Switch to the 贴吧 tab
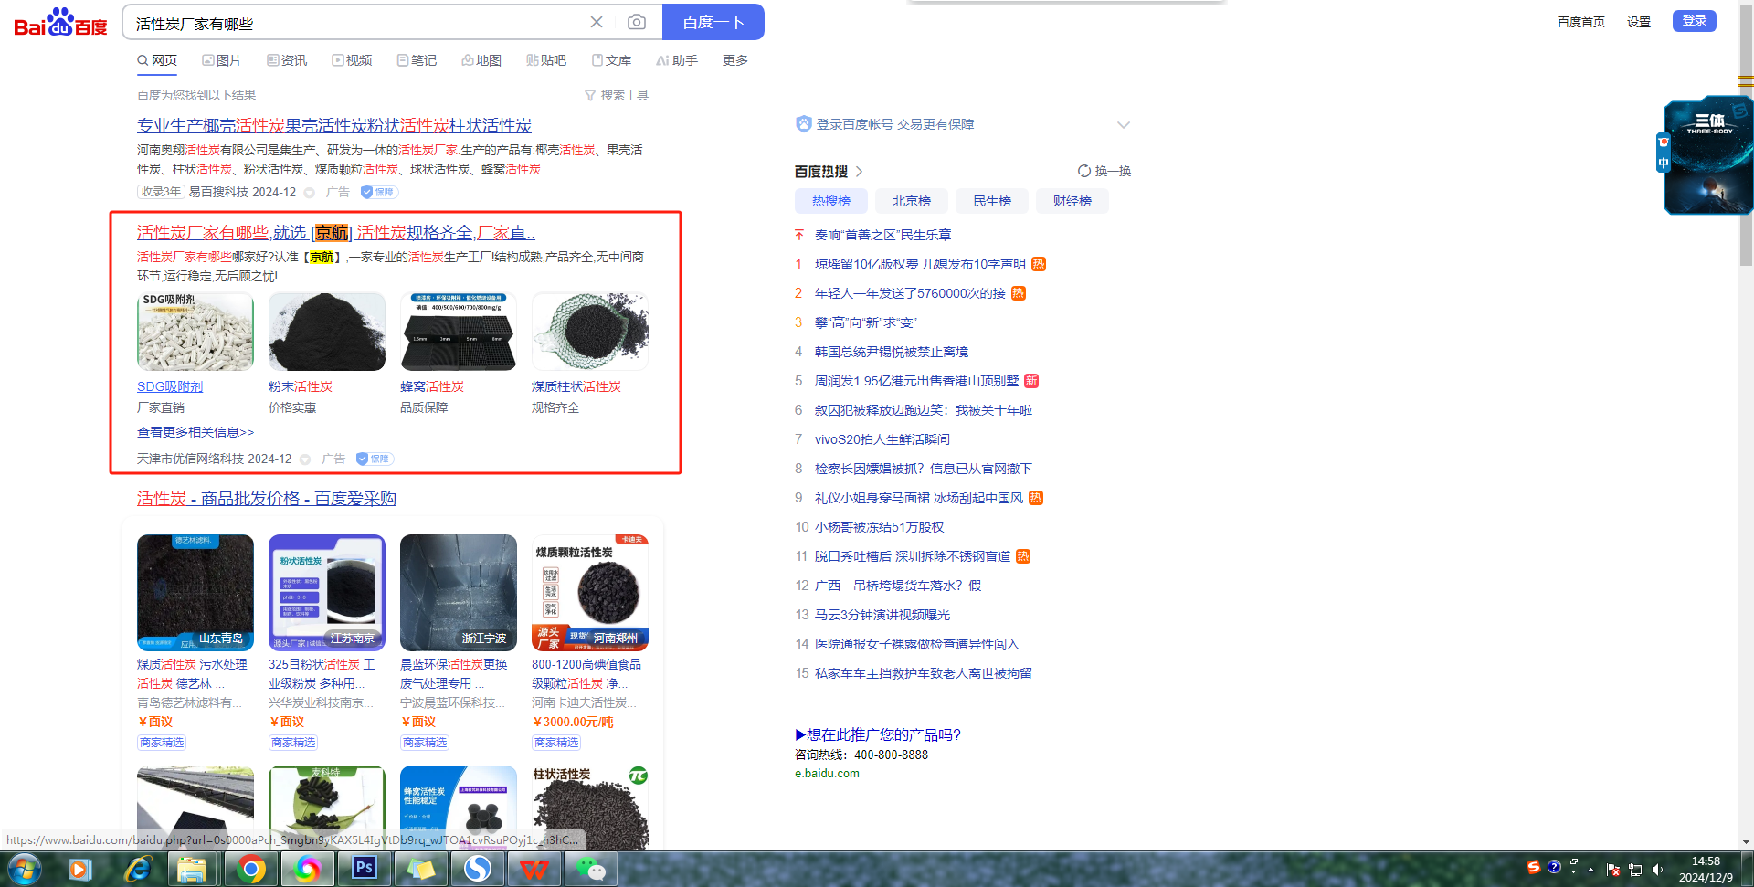1754x887 pixels. (x=546, y=60)
